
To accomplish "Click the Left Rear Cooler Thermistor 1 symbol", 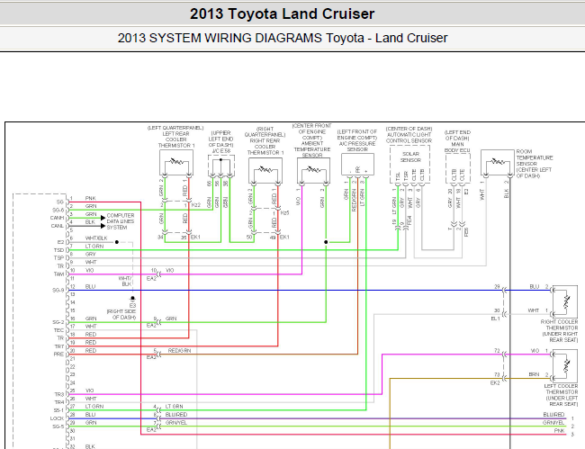I will [176, 162].
